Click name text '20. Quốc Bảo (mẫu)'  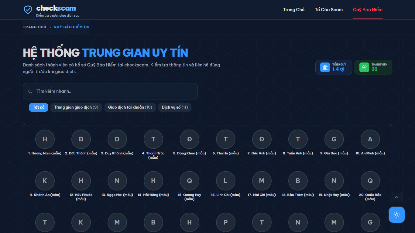[370, 197]
